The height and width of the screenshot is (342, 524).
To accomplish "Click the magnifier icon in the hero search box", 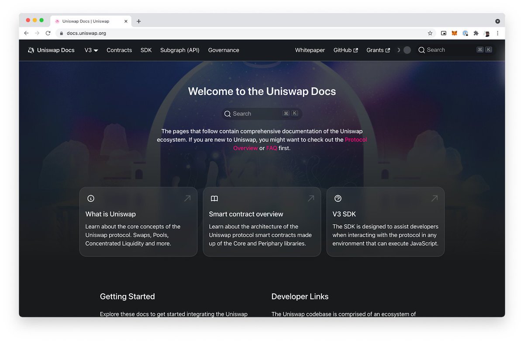I will pos(228,114).
